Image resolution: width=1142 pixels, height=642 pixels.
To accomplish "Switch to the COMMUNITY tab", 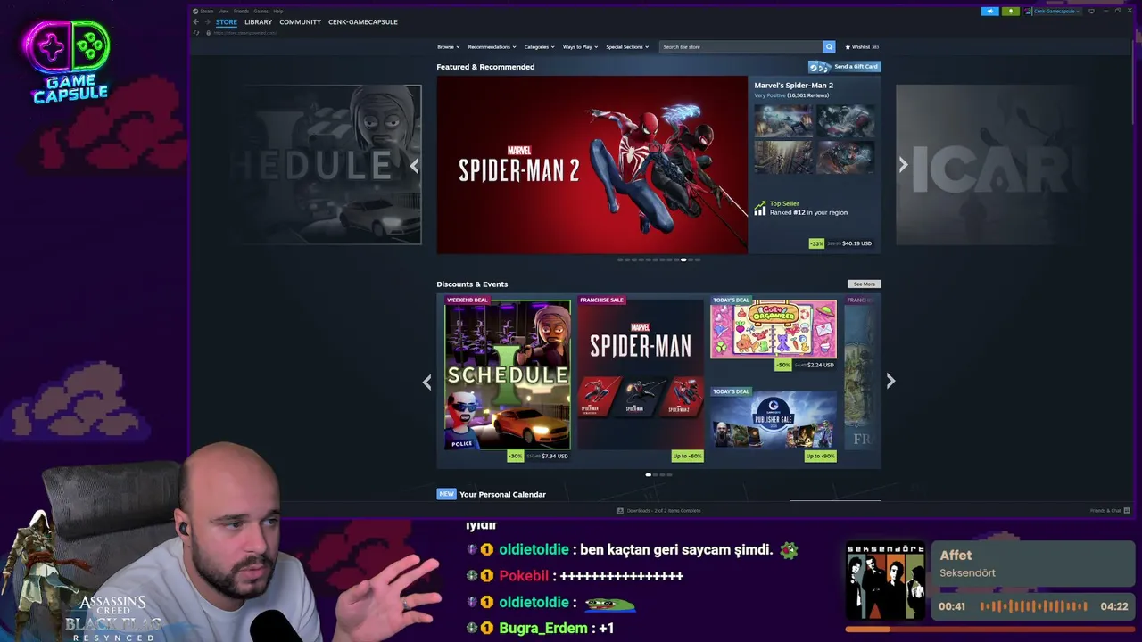I will pos(300,21).
